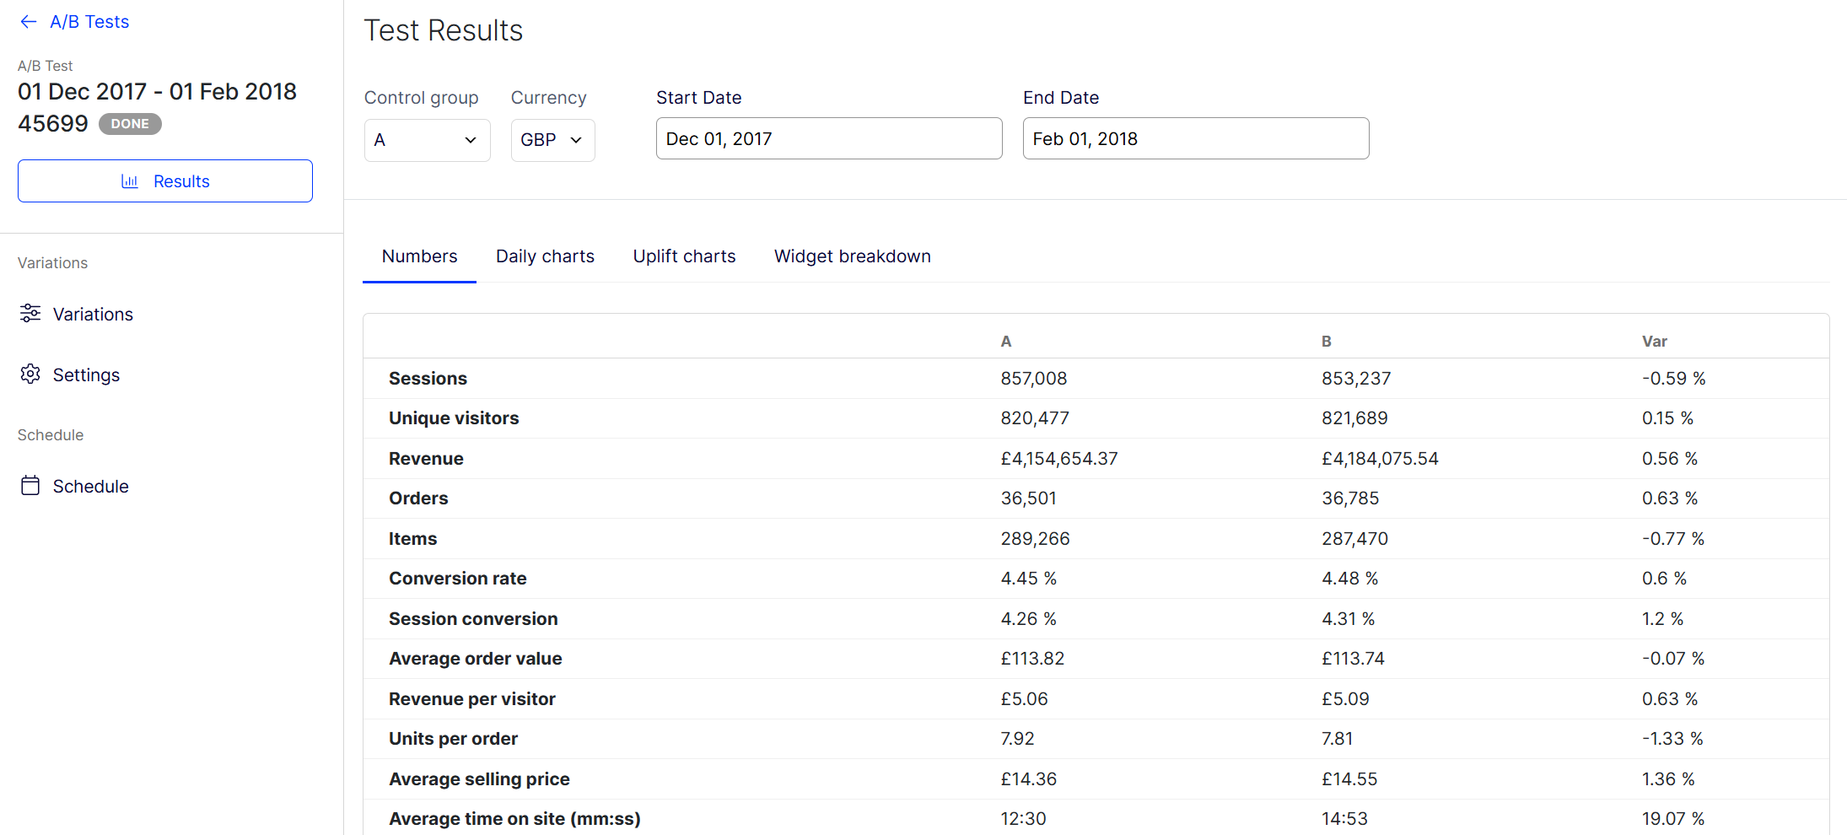This screenshot has height=835, width=1847.
Task: Click the sliders icon next to Variations
Action: coord(30,314)
